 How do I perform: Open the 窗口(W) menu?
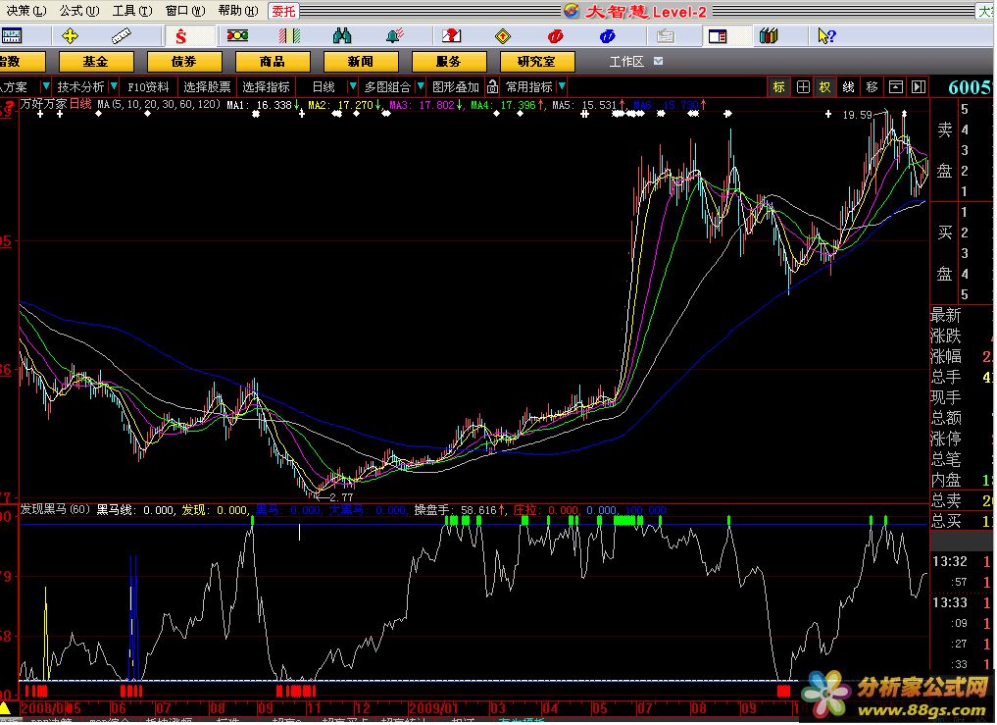pos(185,11)
